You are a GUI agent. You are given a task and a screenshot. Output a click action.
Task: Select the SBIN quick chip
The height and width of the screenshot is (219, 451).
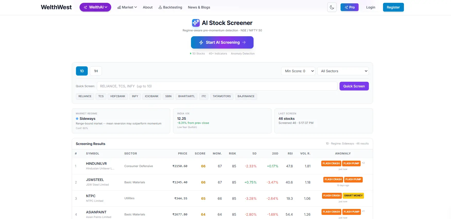click(168, 96)
